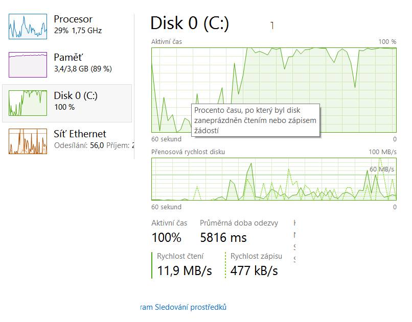
Task: Select the Paměť memory graph thumbnail
Action: coord(28,65)
